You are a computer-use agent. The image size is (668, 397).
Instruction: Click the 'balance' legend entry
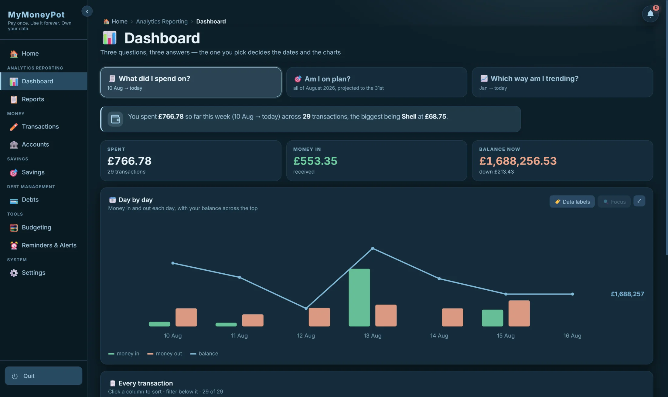(x=204, y=354)
